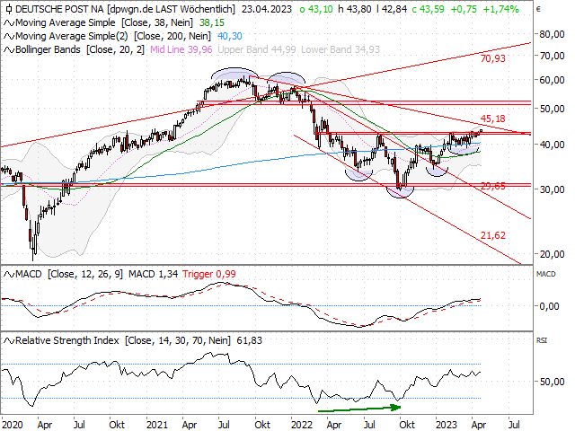Click the Mid Line 39,96 label
Viewport: 575px width, 431px height.
tap(181, 49)
